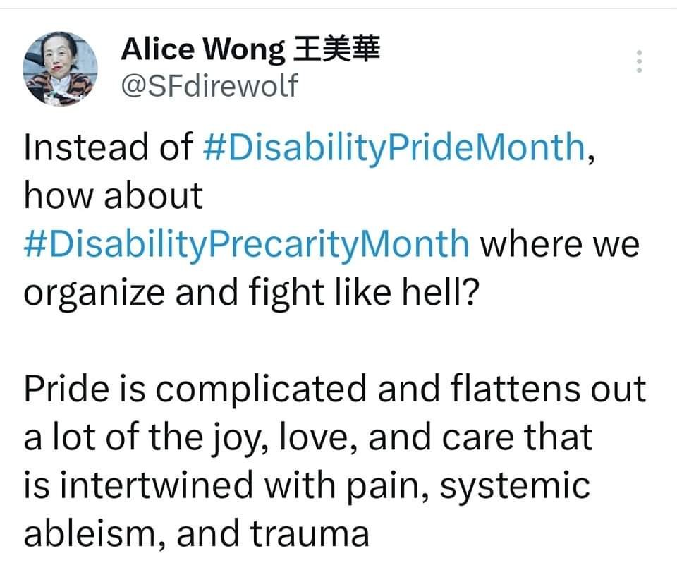The width and height of the screenshot is (677, 575).
Task: Open the Alice Wong display name
Action: 204,49
